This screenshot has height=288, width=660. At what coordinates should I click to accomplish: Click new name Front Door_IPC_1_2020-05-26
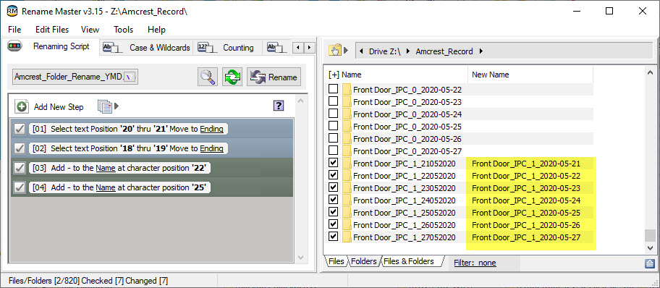coord(526,225)
